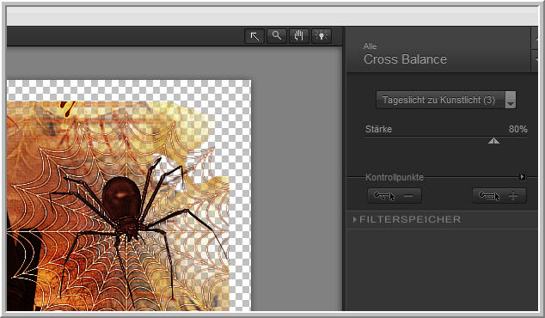Click the upper arrow at panel's right edge
The height and width of the screenshot is (318, 545).
pos(535,38)
